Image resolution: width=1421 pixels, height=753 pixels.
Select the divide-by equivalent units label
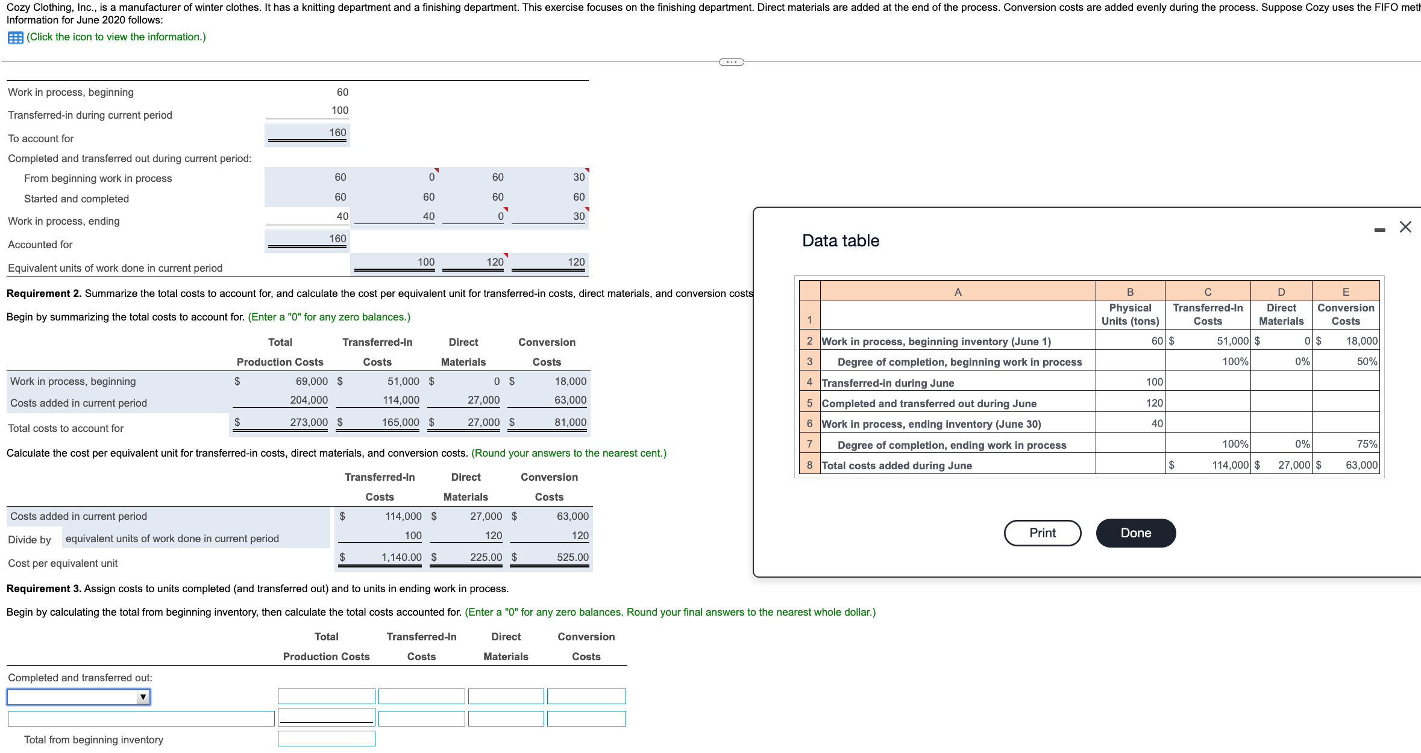pyautogui.click(x=172, y=539)
